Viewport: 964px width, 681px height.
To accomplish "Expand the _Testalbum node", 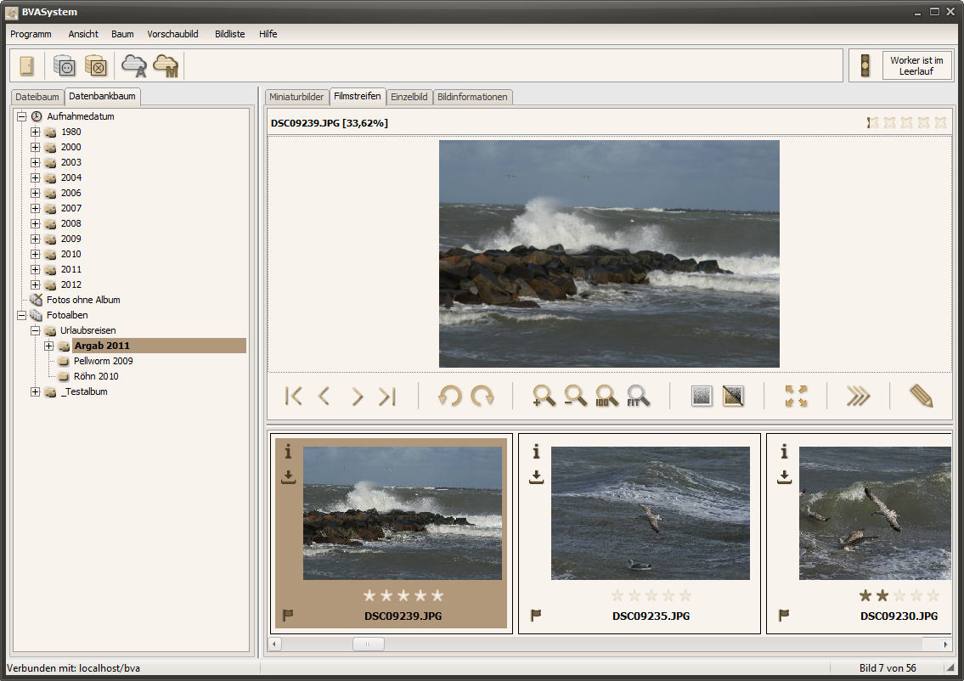I will tap(35, 391).
